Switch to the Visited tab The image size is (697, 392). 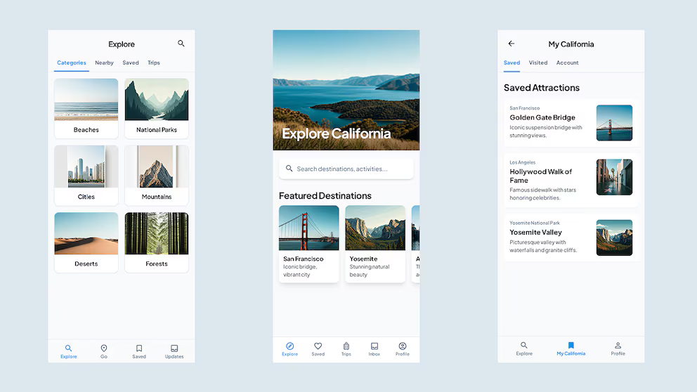coord(538,63)
